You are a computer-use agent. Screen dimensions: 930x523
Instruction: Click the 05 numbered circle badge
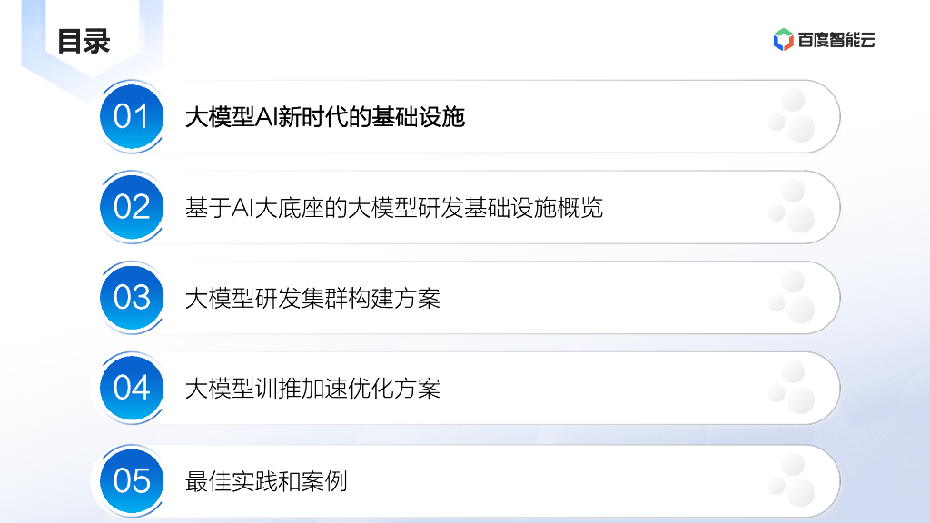coord(132,480)
